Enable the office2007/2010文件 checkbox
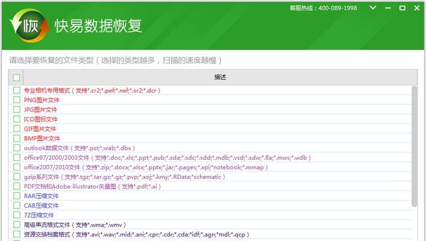 tap(17, 167)
